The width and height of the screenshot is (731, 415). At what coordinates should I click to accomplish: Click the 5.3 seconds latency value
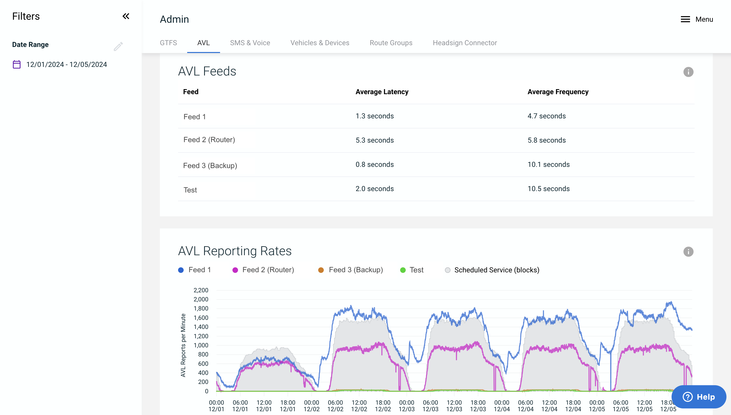click(x=375, y=140)
